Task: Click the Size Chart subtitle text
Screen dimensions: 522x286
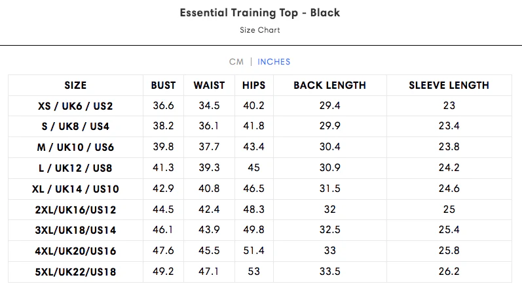Action: pyautogui.click(x=260, y=30)
